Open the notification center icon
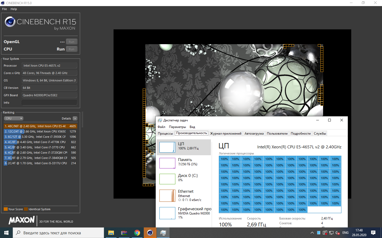 [373, 233]
